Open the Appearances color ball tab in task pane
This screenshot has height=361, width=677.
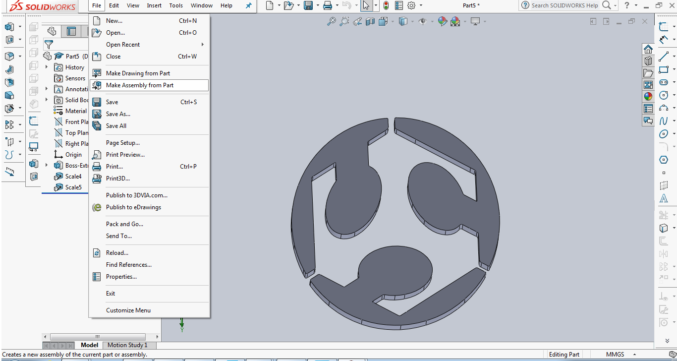648,96
